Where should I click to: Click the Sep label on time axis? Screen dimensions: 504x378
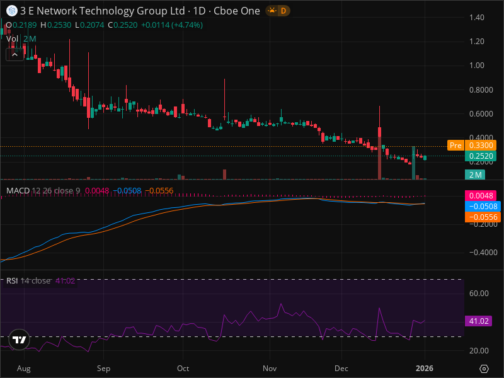click(103, 369)
